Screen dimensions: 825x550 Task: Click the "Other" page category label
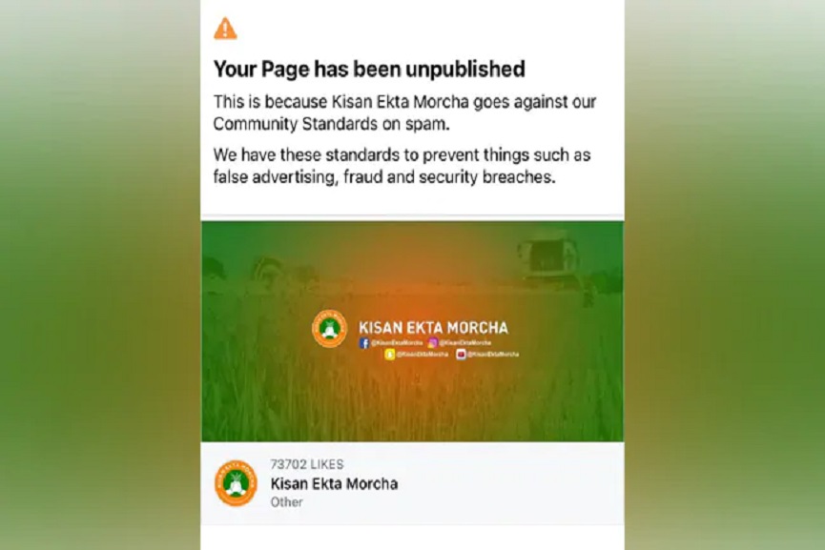pyautogui.click(x=287, y=502)
